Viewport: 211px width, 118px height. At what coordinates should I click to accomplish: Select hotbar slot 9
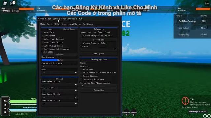[x=134, y=113]
